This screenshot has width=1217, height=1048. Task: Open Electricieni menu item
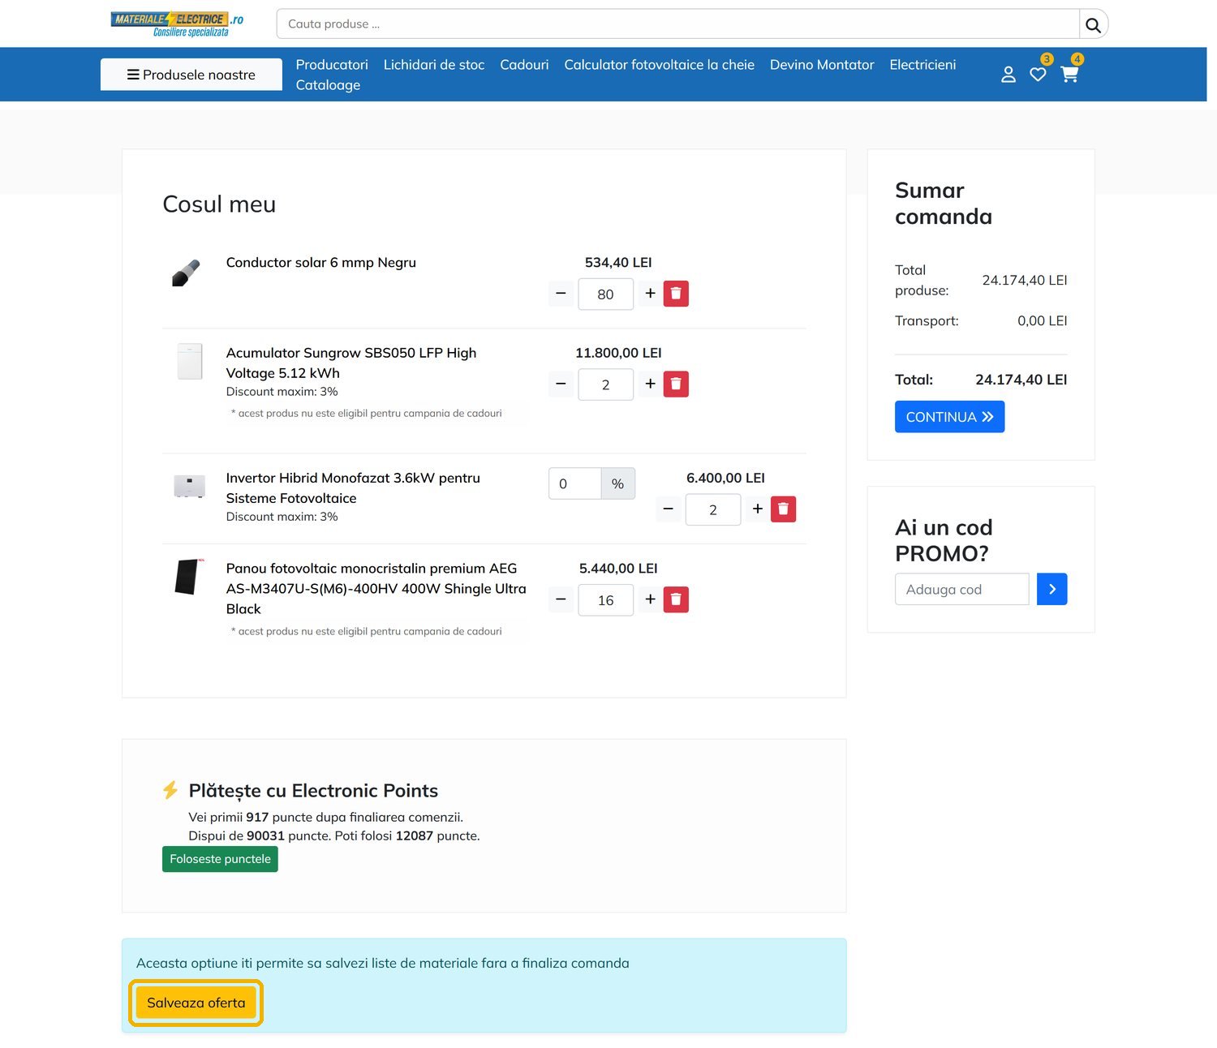coord(922,65)
